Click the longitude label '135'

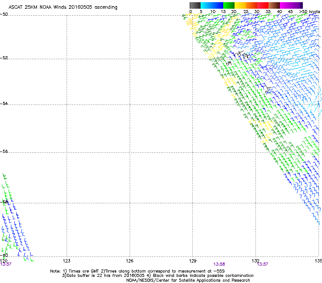pyautogui.click(x=319, y=261)
